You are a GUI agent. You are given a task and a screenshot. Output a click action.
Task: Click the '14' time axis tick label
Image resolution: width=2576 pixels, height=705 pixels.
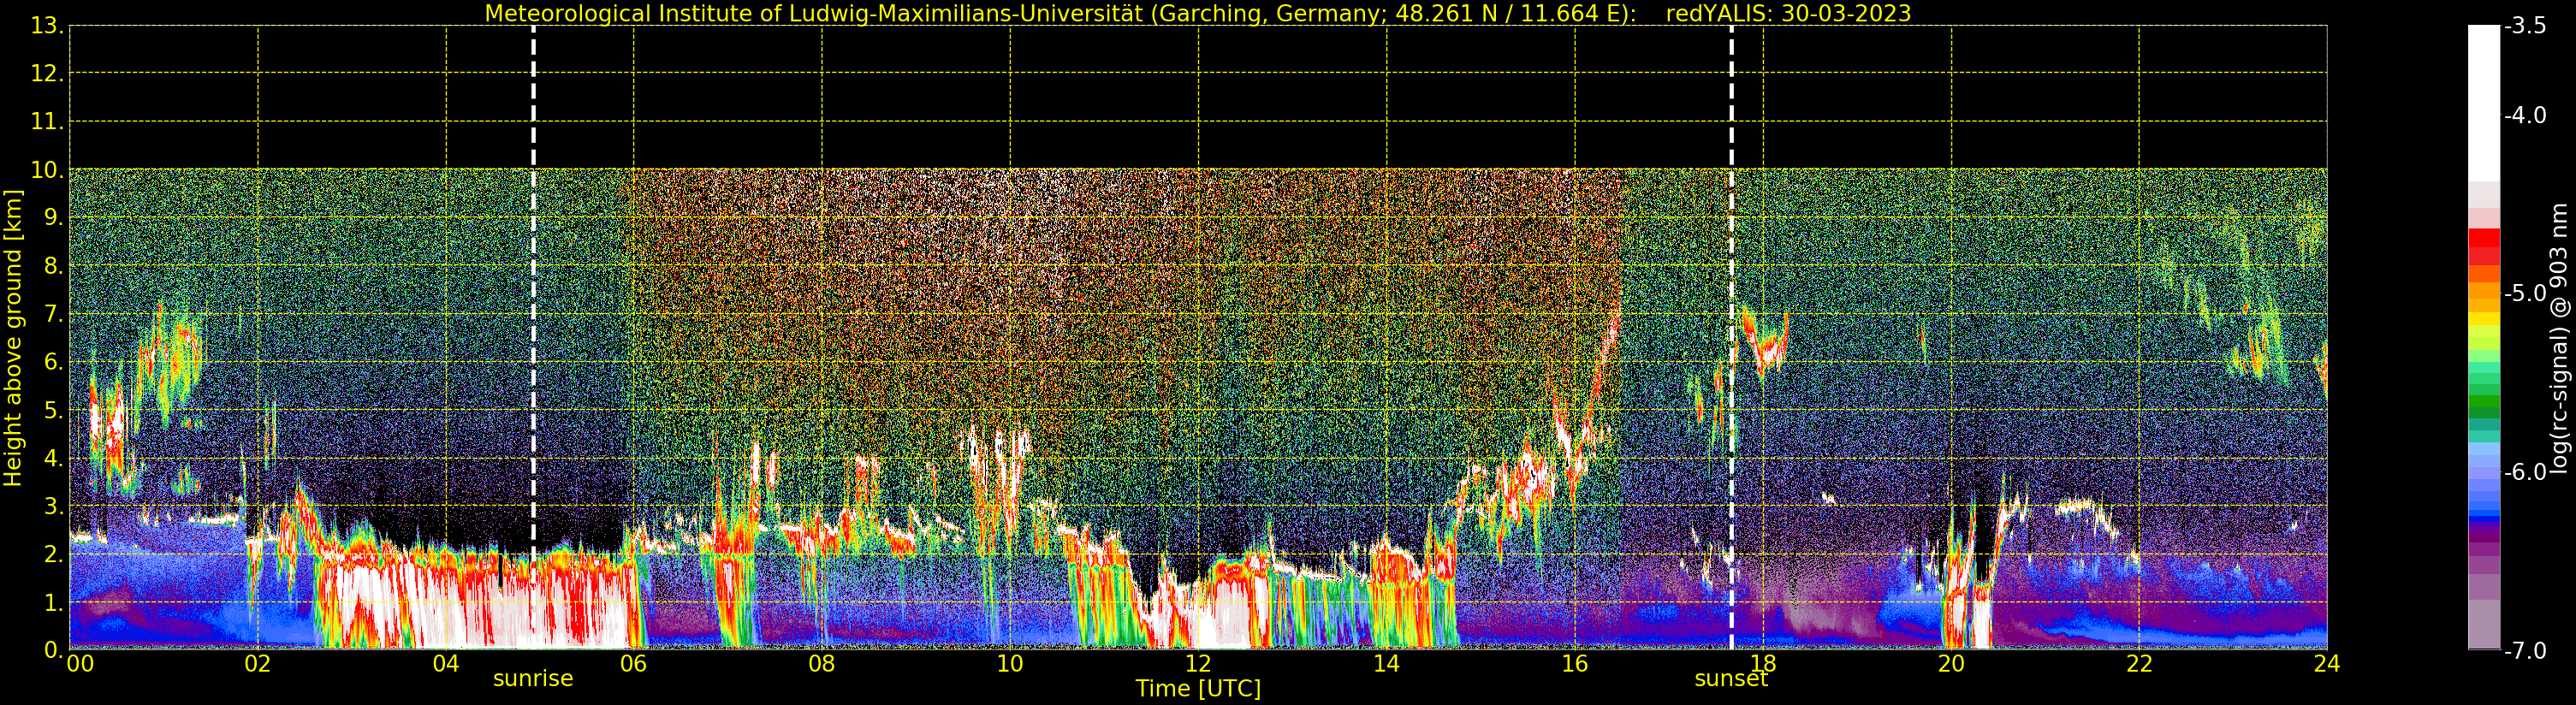point(1386,664)
